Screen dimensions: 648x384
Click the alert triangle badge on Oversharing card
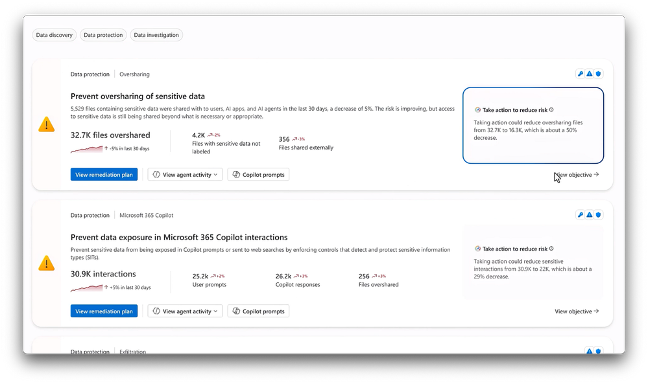click(x=590, y=74)
